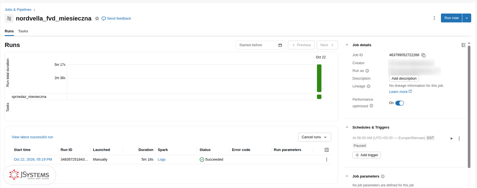Click the sprzedaz_miesieczna task label
Viewport: 477px width, 188px height.
click(x=29, y=97)
